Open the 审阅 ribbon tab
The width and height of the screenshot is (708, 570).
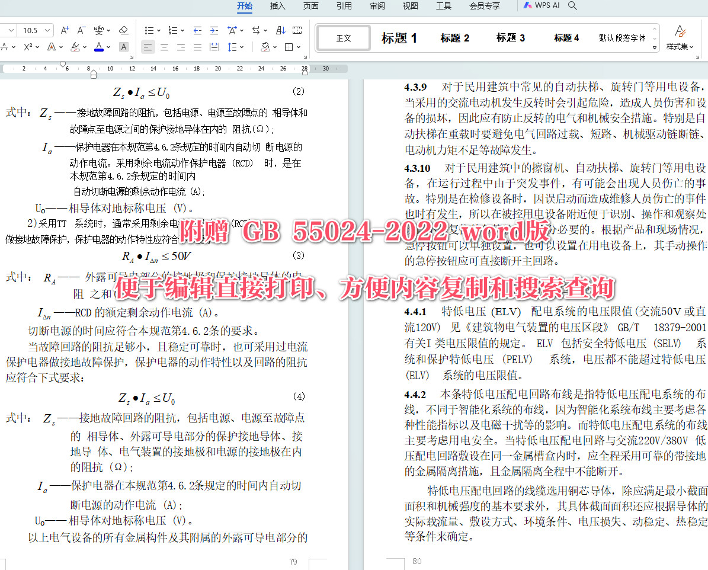pyautogui.click(x=377, y=6)
